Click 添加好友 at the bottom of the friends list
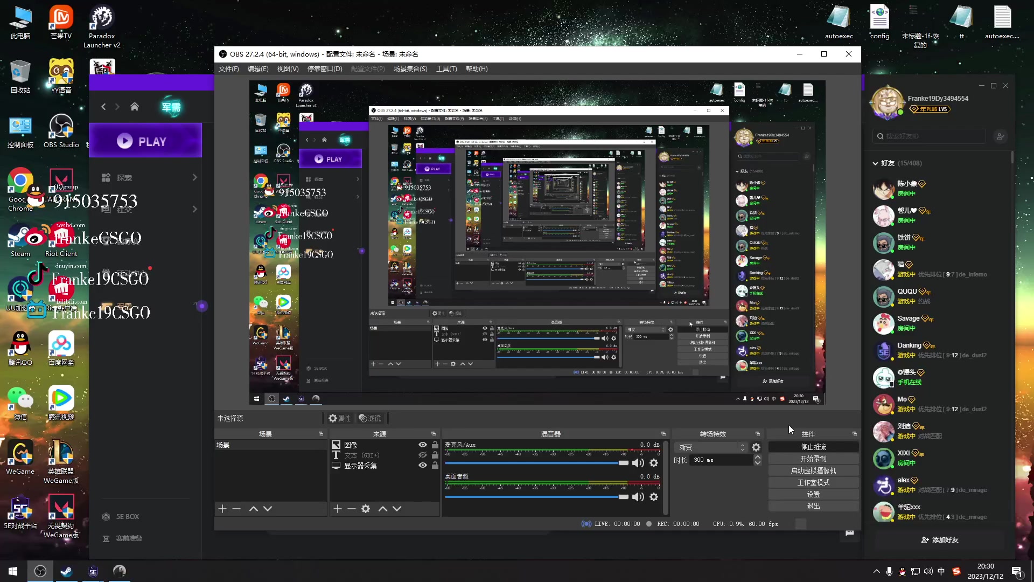Image resolution: width=1034 pixels, height=582 pixels. [940, 539]
